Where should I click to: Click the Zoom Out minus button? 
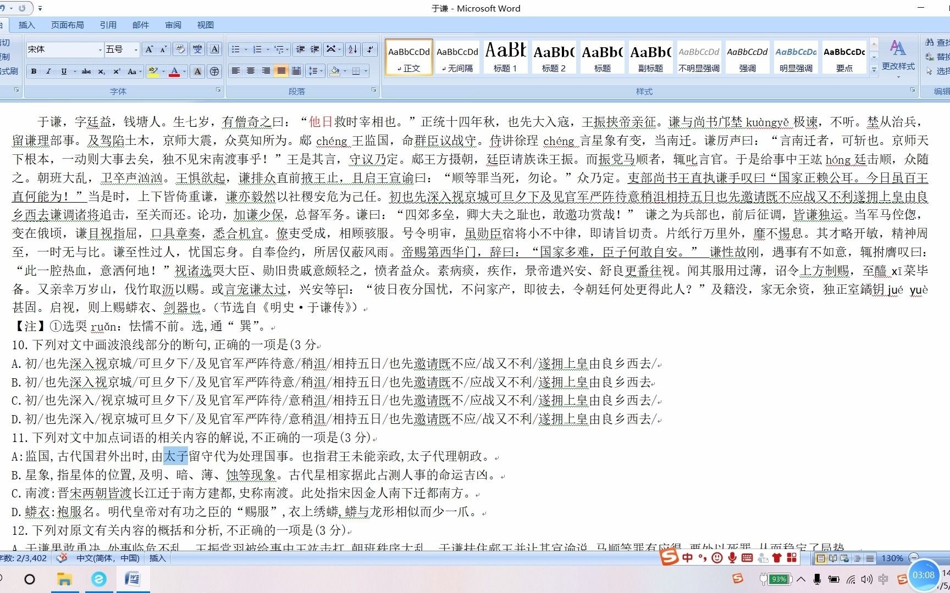pyautogui.click(x=914, y=558)
